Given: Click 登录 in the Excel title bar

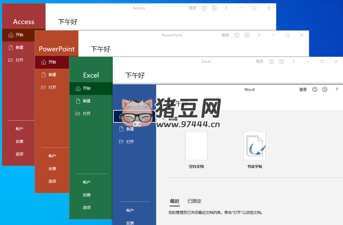Looking at the screenshot, I should point(259,62).
